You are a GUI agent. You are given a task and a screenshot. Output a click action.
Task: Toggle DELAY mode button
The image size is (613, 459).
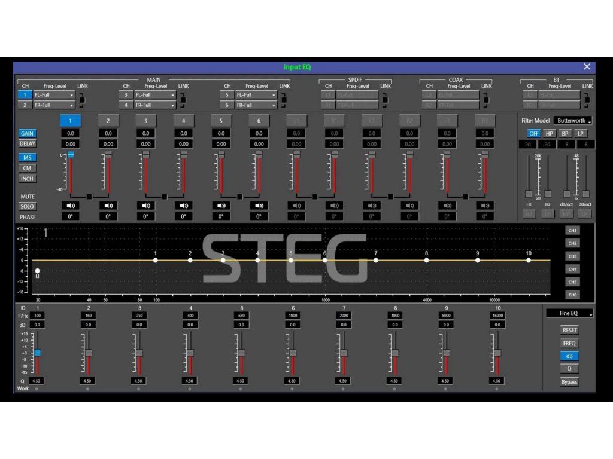point(27,143)
